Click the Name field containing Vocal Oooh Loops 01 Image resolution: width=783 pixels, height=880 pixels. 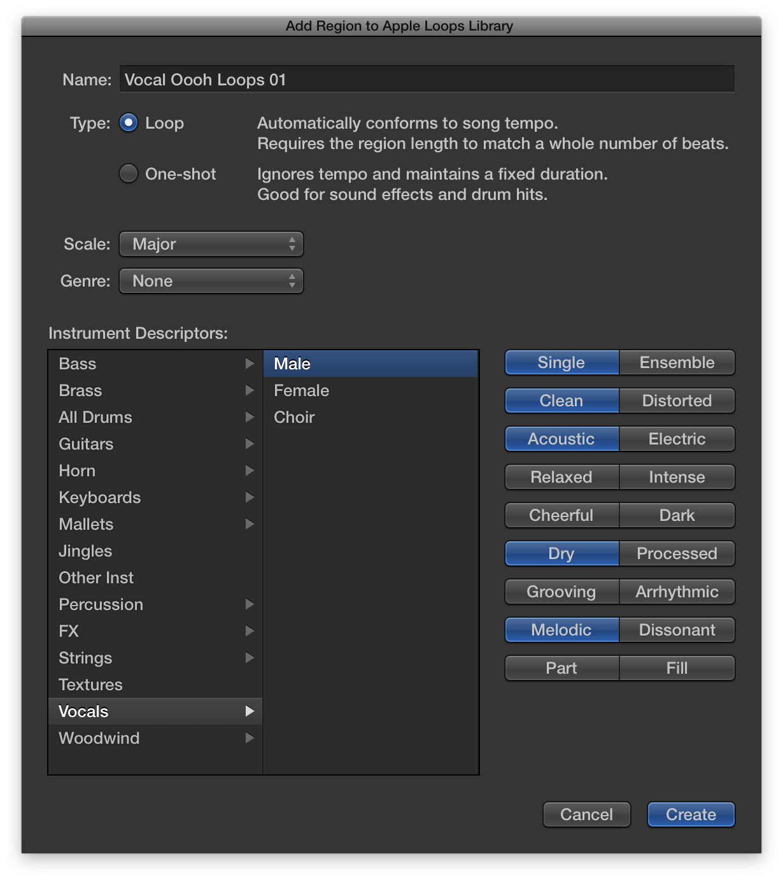[427, 79]
